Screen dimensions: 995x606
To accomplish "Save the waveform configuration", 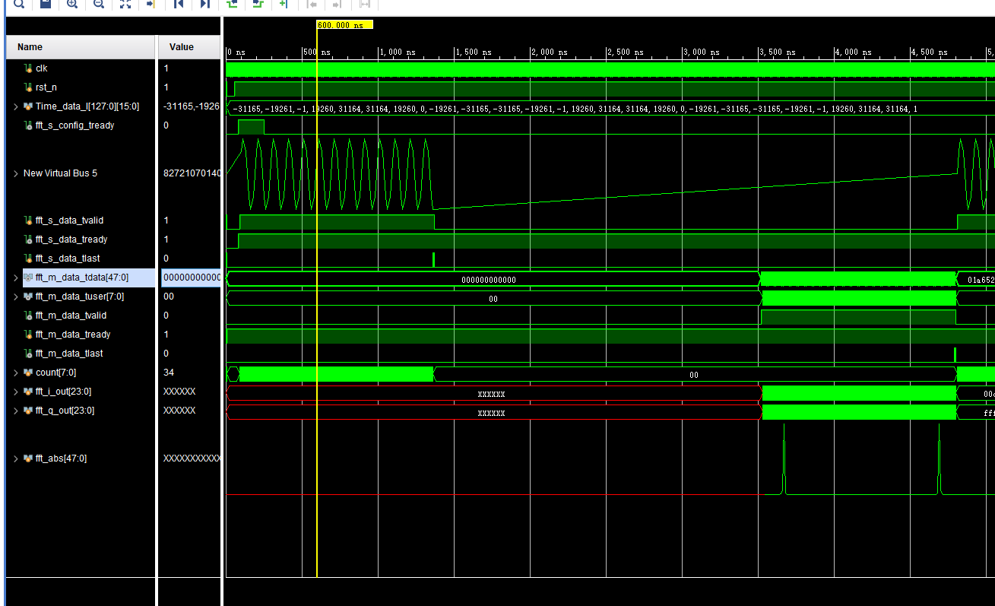I will tap(46, 5).
